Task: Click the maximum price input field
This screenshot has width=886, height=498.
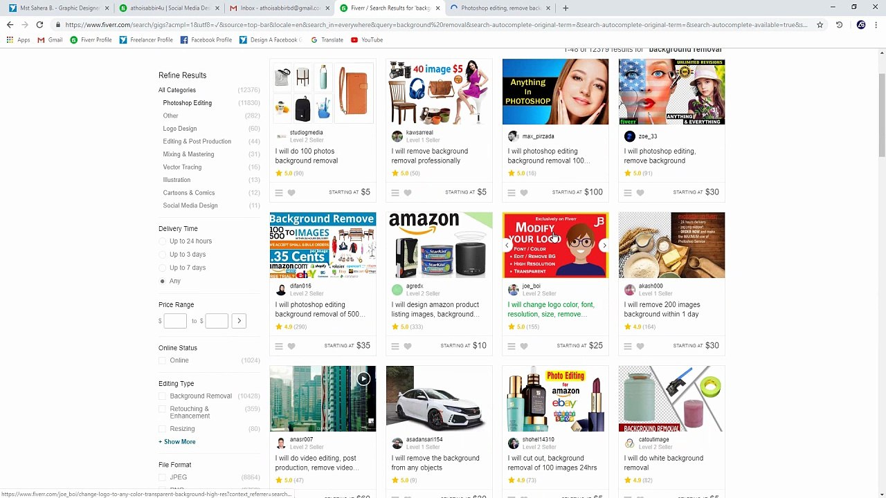Action: pos(216,320)
